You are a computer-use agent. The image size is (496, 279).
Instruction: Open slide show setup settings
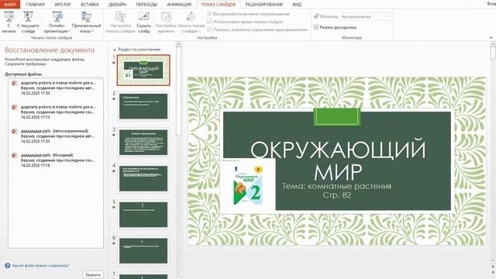click(x=120, y=22)
